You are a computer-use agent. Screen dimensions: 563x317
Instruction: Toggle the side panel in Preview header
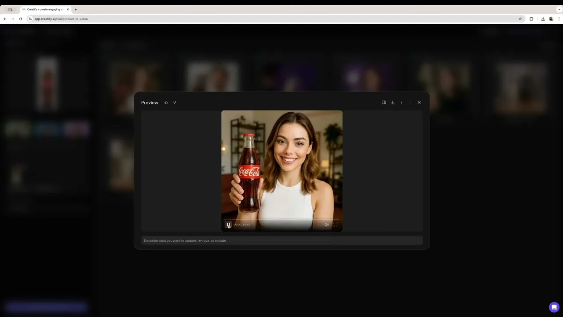tap(384, 103)
